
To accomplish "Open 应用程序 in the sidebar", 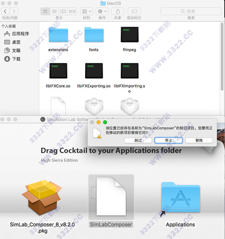I will [x=16, y=34].
